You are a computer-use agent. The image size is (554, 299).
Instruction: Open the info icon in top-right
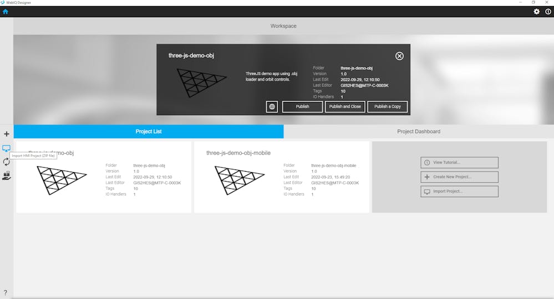point(548,12)
